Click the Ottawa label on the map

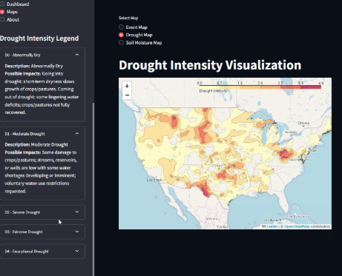(x=303, y=123)
